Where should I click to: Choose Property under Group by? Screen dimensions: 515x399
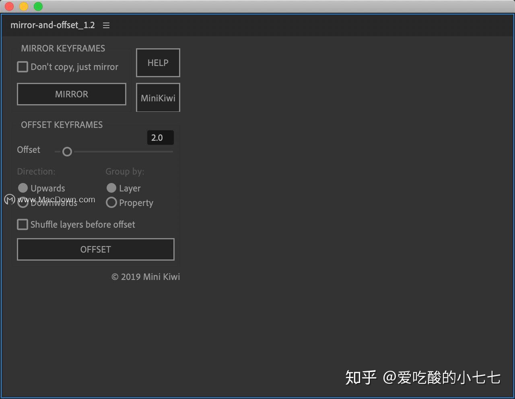(111, 202)
